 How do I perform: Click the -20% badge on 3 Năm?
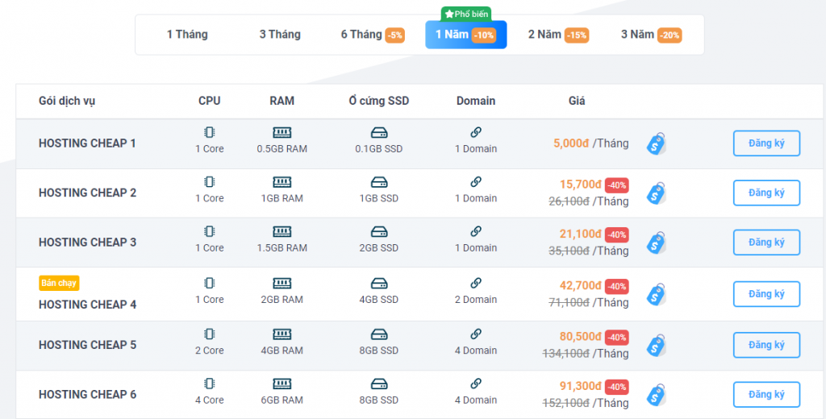pos(670,35)
